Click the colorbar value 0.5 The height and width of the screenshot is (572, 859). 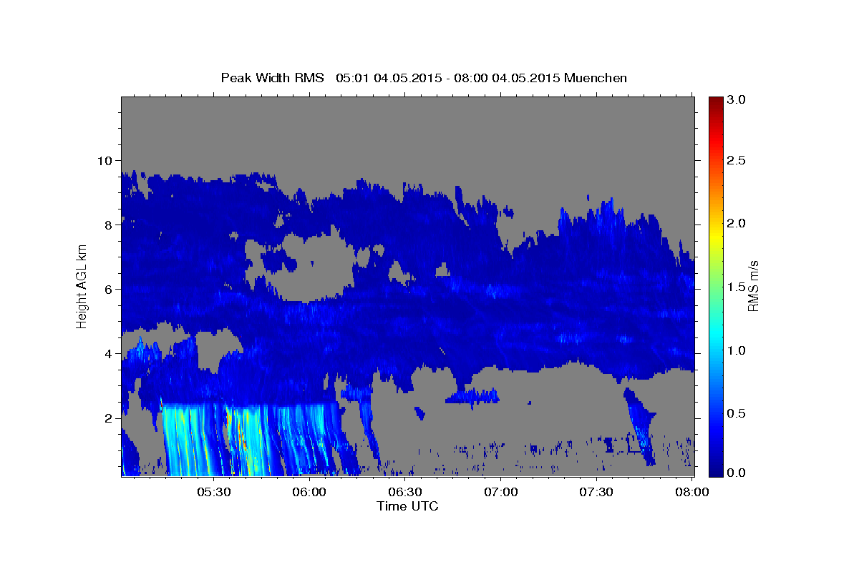pos(737,413)
